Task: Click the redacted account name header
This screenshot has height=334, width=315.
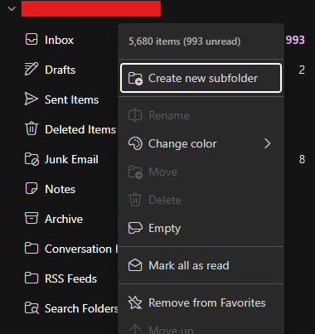Action: click(91, 8)
